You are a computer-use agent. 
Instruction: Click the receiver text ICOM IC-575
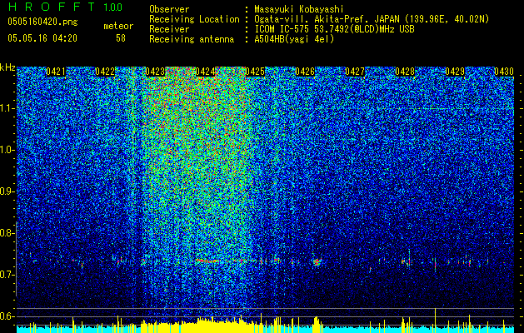click(282, 29)
